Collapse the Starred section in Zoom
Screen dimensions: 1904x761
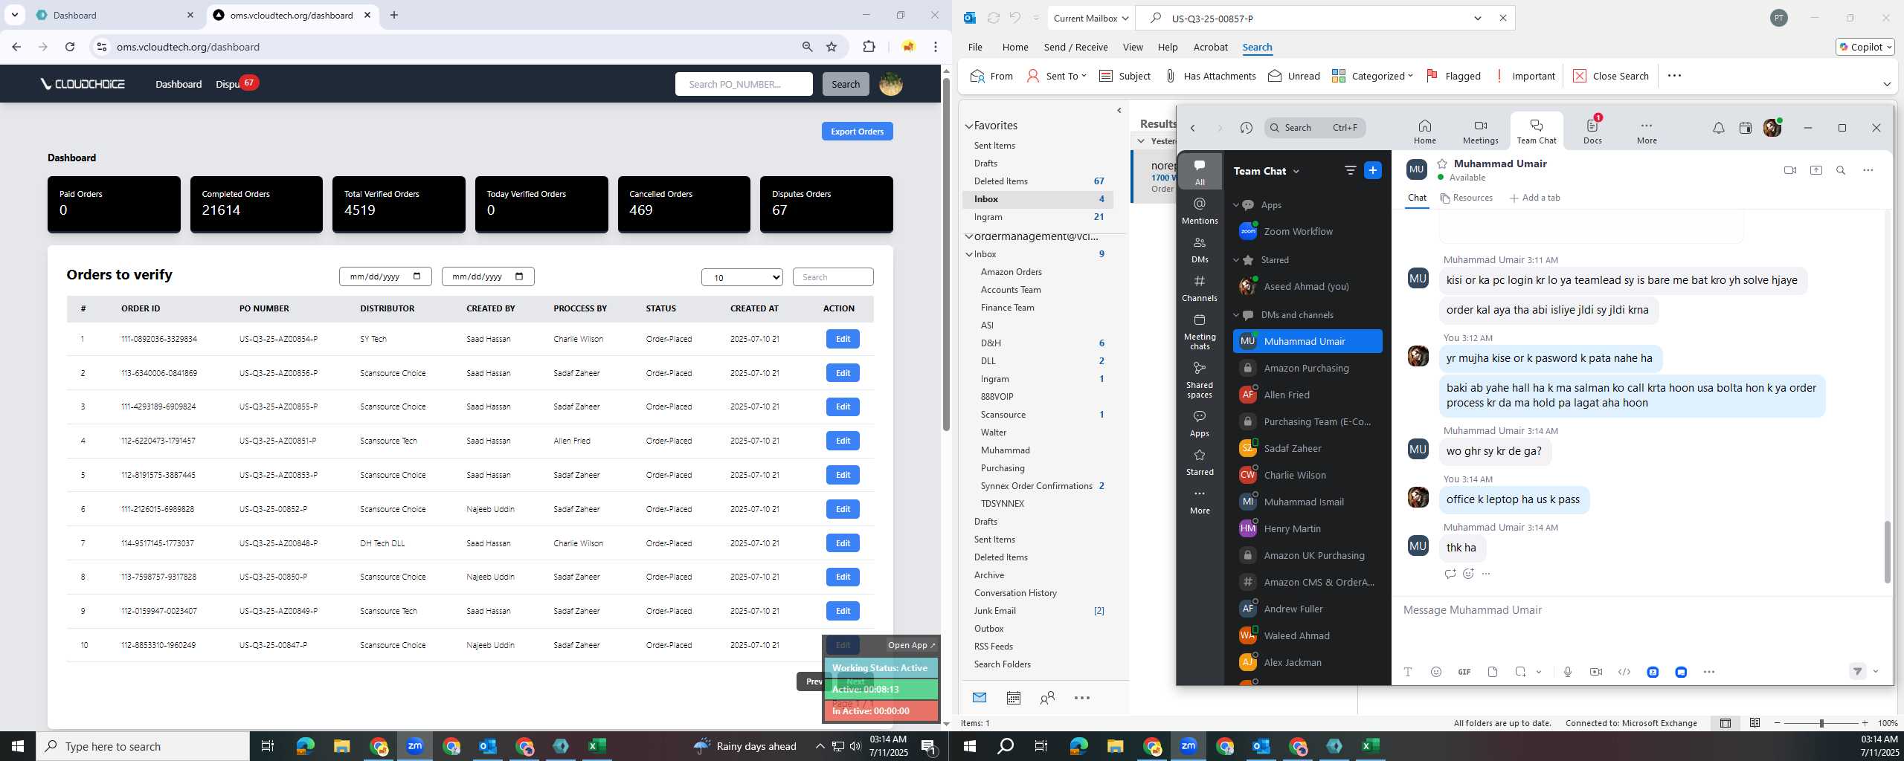tap(1236, 260)
